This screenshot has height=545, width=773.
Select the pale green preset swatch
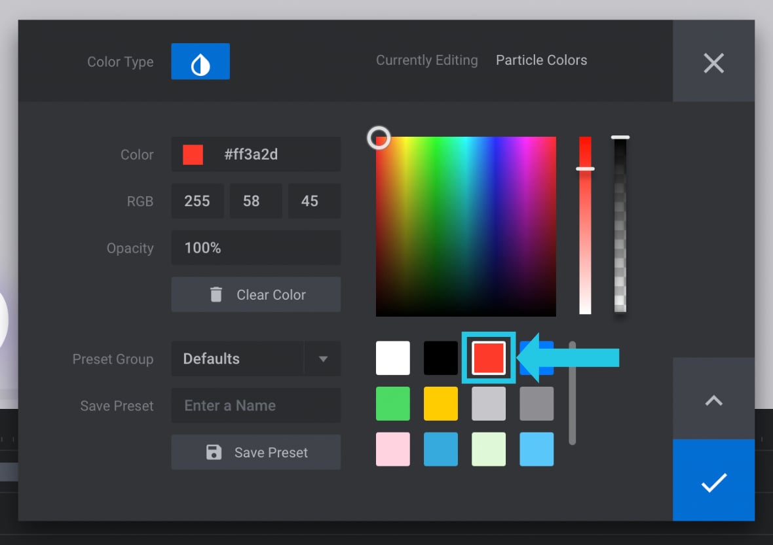pos(489,449)
